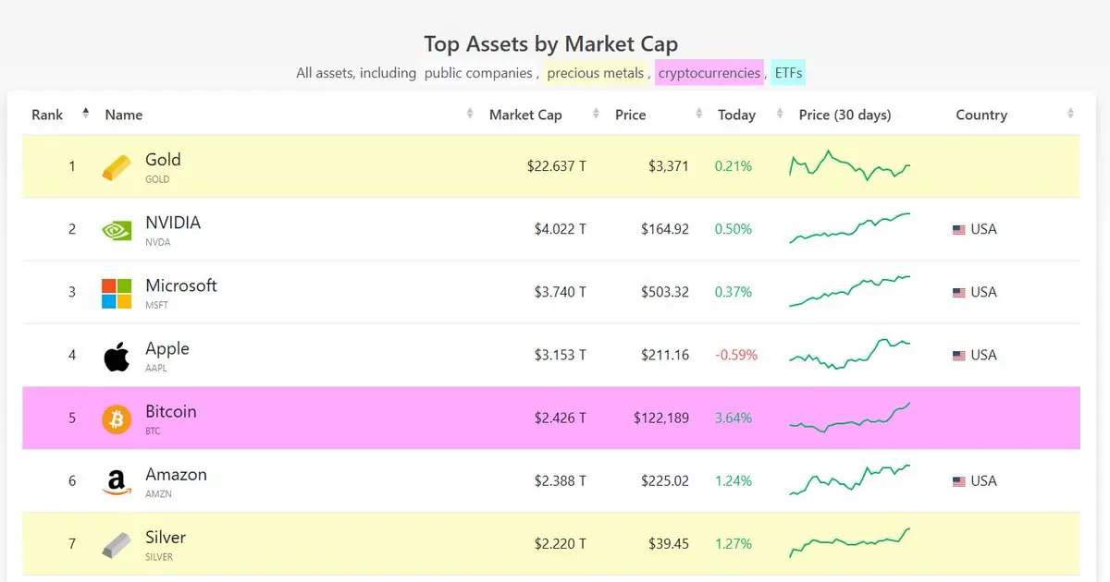Screen dimensions: 1110x582
Task: Click the Country column header
Action: [981, 115]
